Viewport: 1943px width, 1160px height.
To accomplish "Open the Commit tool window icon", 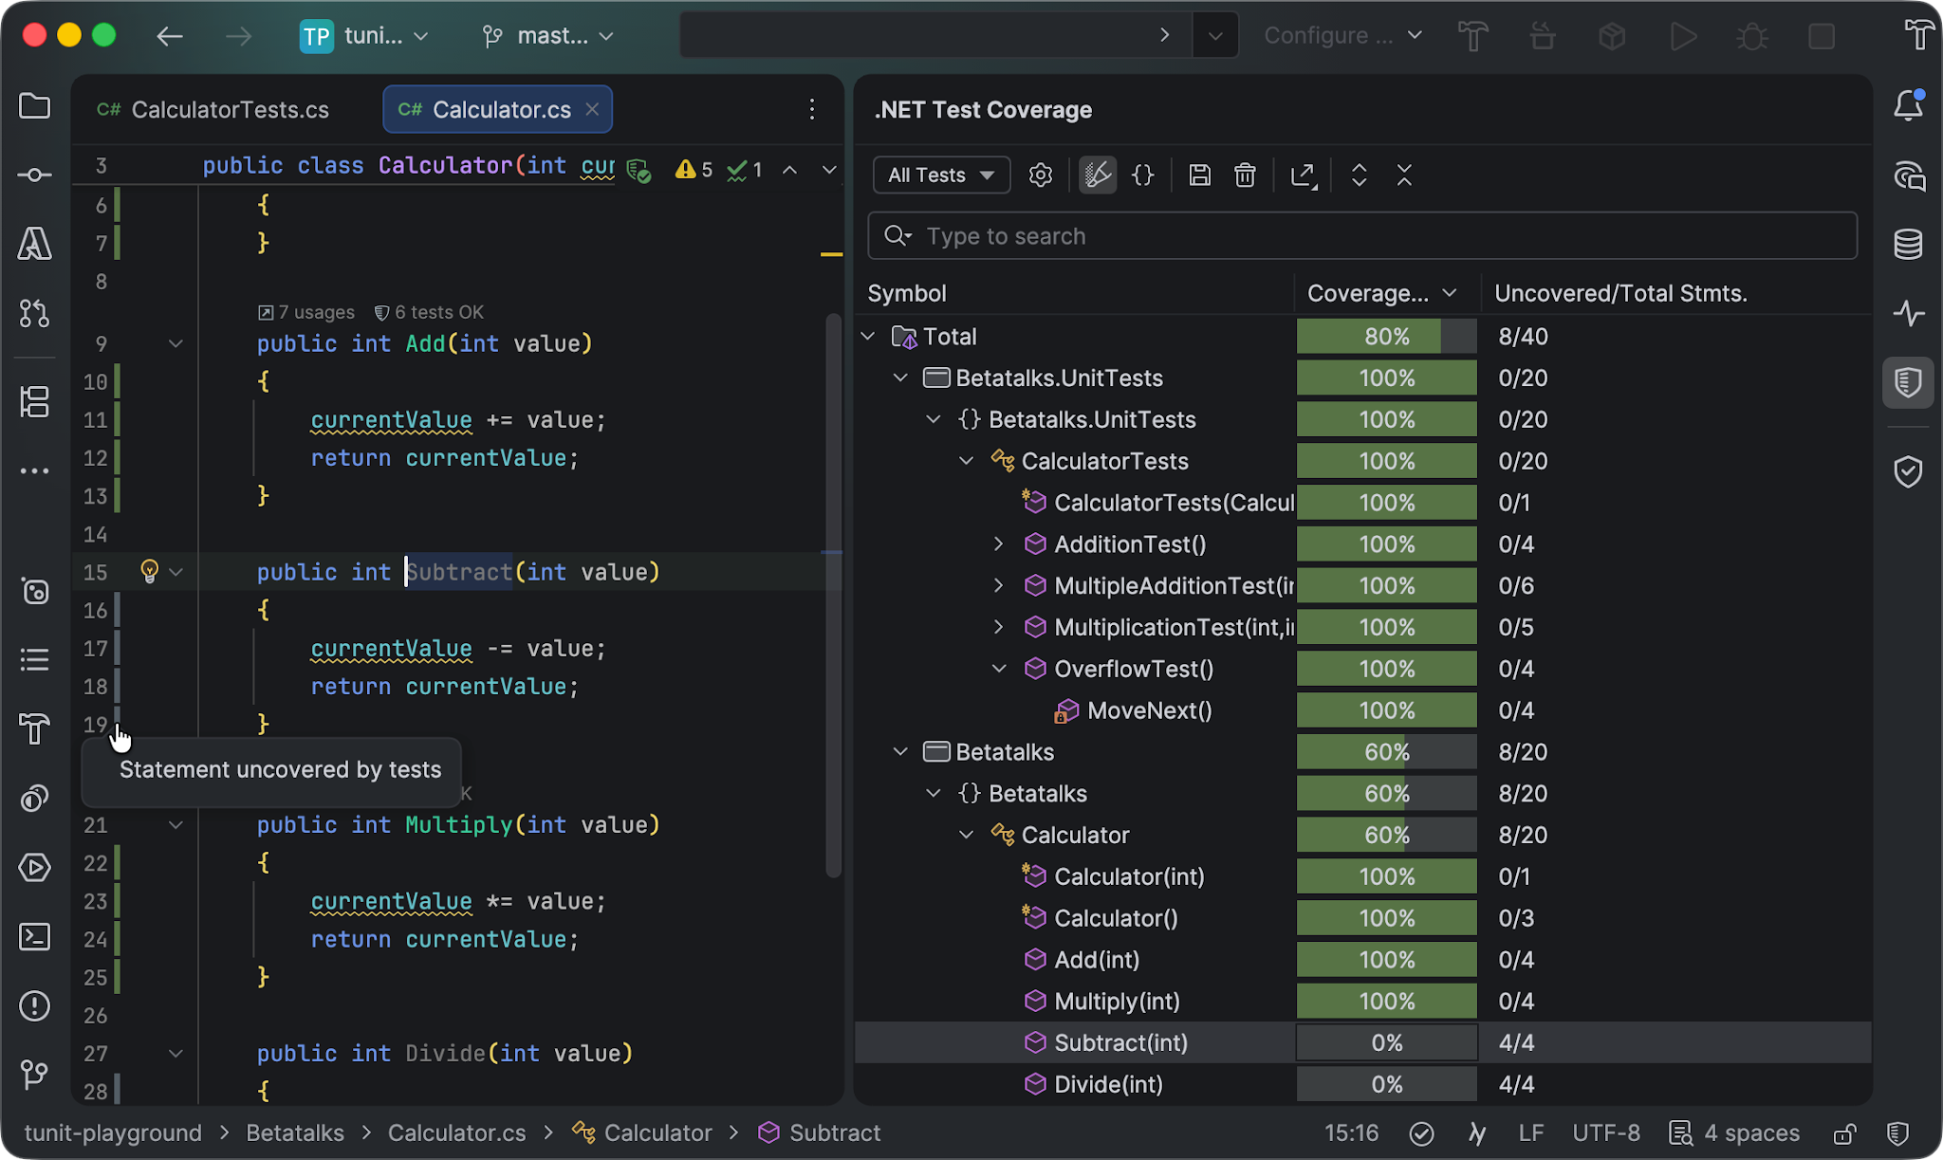I will [x=34, y=175].
